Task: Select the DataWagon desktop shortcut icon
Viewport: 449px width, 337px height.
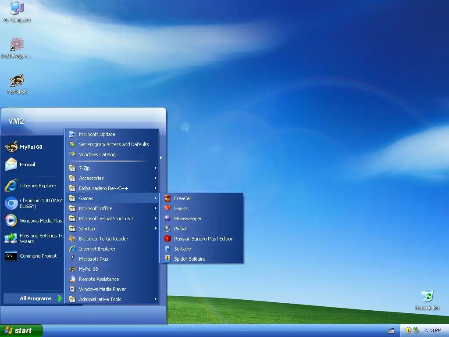Action: [x=17, y=48]
